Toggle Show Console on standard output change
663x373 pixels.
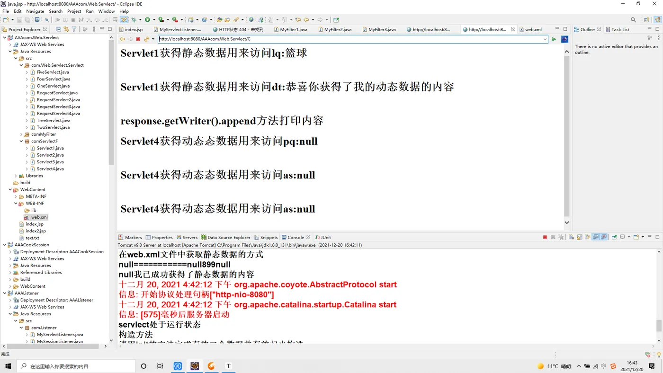[x=596, y=237]
